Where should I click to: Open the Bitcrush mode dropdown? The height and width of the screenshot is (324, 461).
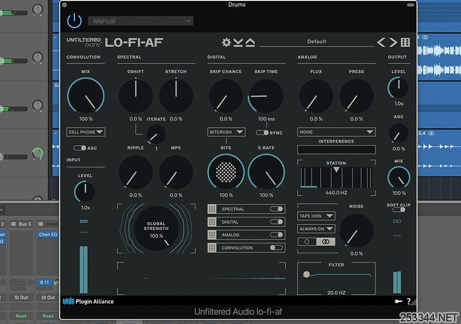[226, 132]
